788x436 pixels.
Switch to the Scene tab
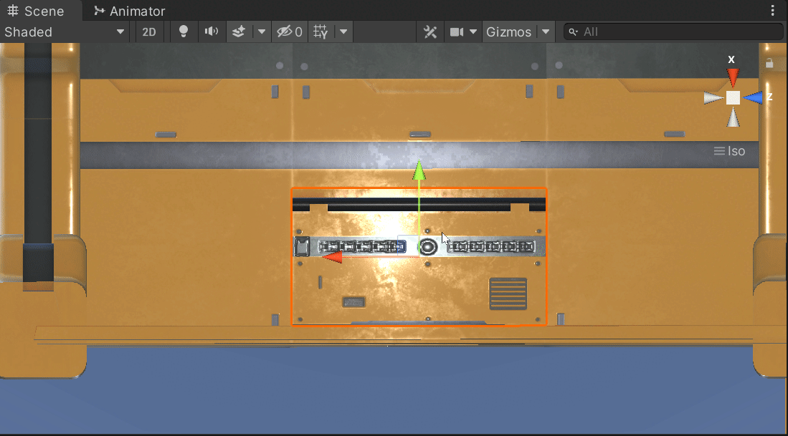point(36,11)
